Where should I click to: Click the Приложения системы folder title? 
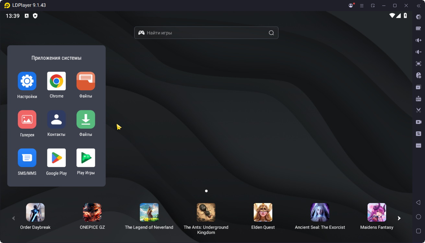point(56,58)
